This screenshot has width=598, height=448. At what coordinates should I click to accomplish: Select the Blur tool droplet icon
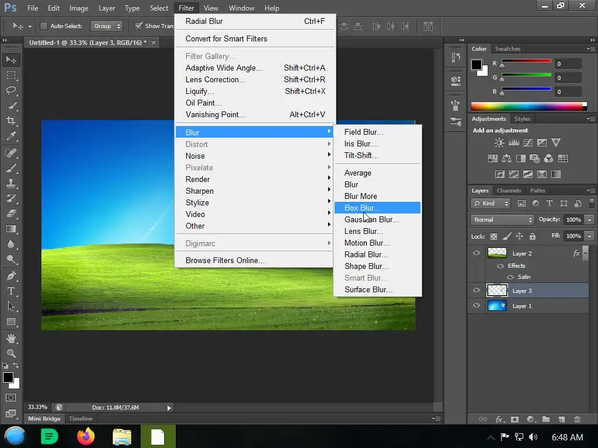(x=11, y=244)
